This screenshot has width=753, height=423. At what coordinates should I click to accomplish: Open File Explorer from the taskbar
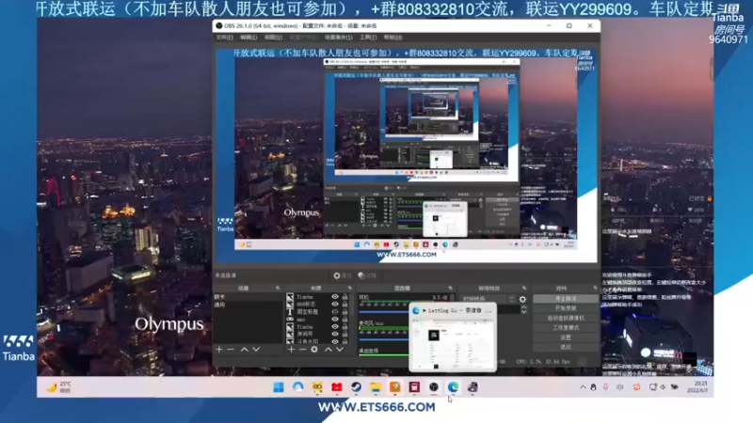[x=376, y=387]
